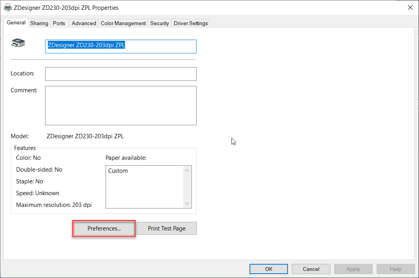Click the Print Test Page button
The image size is (419, 278).
click(167, 229)
